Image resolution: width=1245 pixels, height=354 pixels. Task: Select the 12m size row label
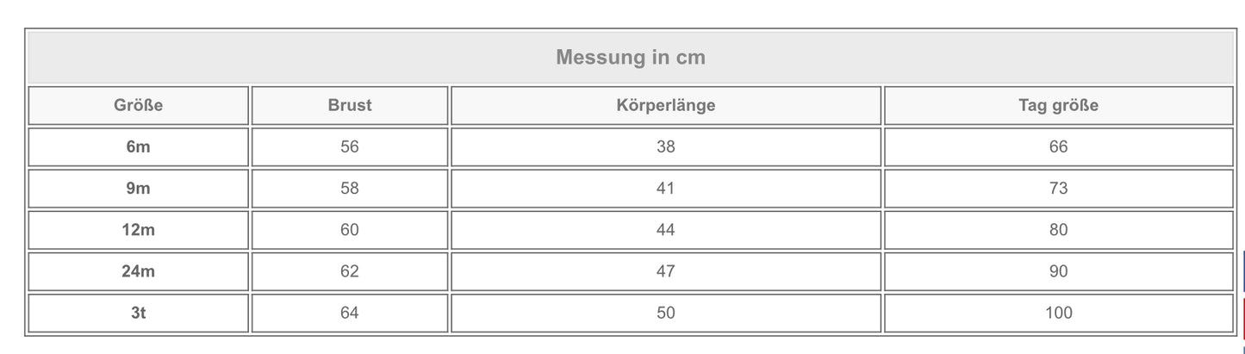coord(138,230)
